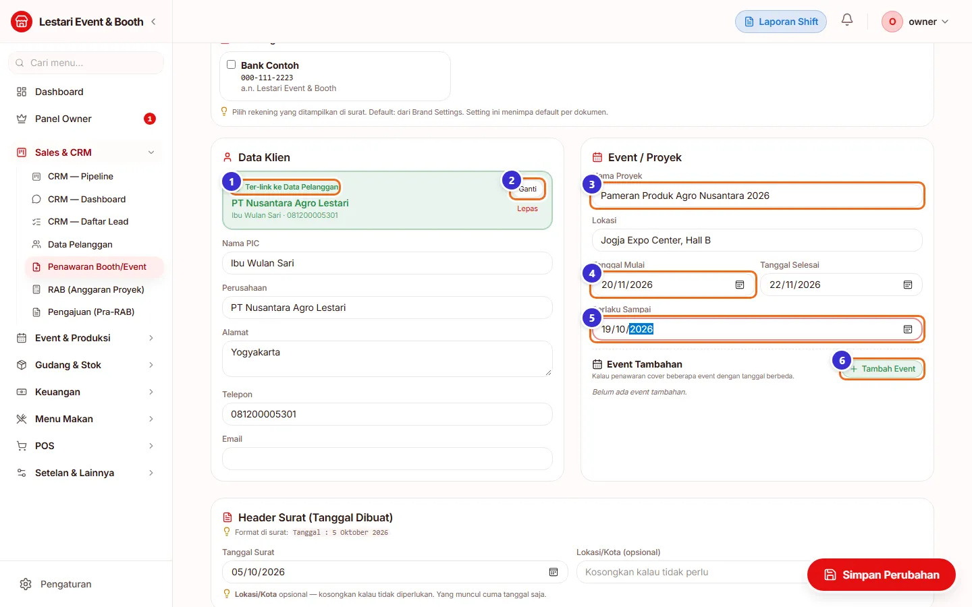Image resolution: width=972 pixels, height=607 pixels.
Task: Select RAB (Anggaran Proyek) menu item
Action: click(x=94, y=289)
